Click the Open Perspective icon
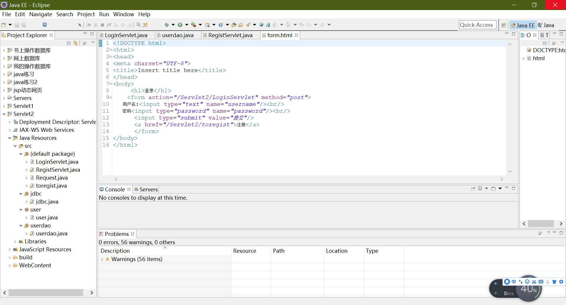The width and height of the screenshot is (566, 305). 504,25
